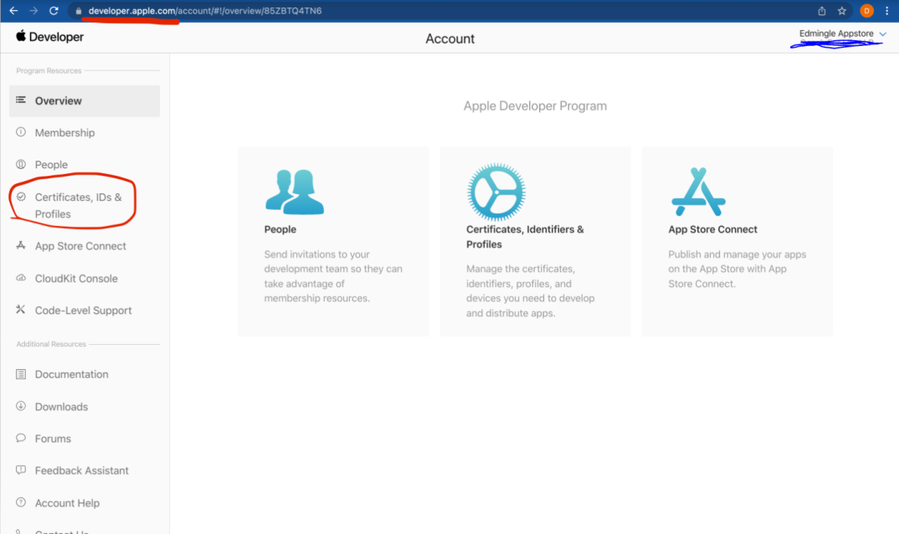Click the Downloads arrow icon

click(x=21, y=406)
